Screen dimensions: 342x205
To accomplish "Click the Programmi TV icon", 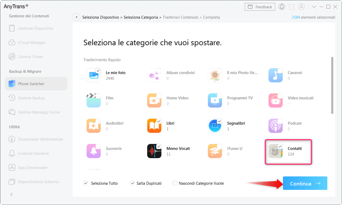I will click(x=215, y=101).
